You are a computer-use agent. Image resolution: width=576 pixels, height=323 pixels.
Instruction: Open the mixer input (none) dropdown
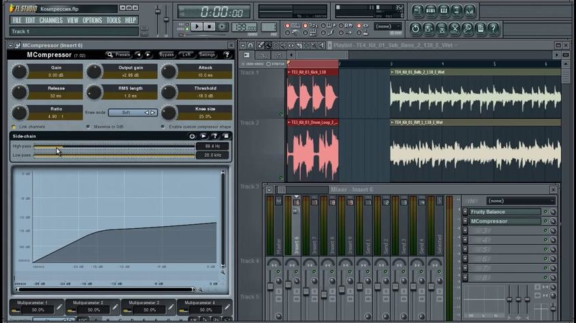tap(521, 201)
